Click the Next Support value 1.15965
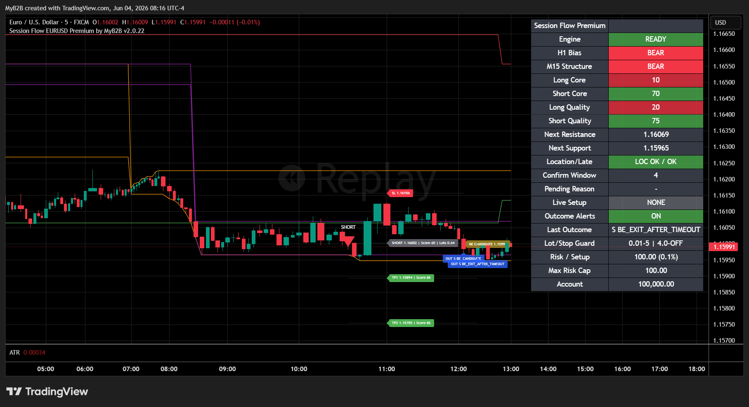749x407 pixels. [x=656, y=148]
